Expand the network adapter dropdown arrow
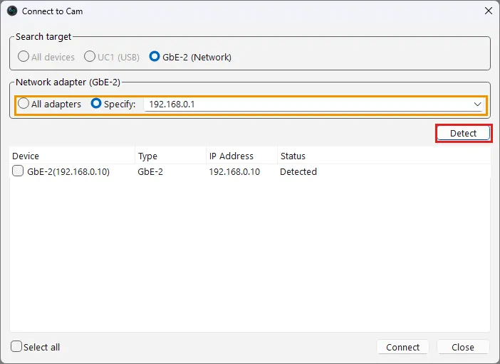500x364 pixels. [x=477, y=105]
